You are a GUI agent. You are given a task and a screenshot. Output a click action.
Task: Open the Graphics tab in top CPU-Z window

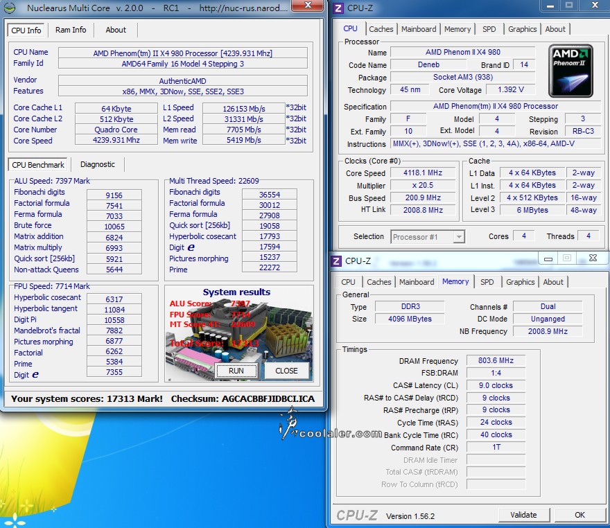[x=522, y=29]
